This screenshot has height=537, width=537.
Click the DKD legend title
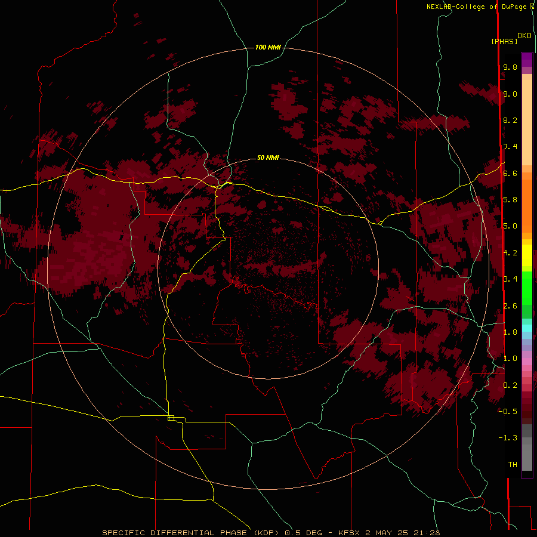(524, 36)
